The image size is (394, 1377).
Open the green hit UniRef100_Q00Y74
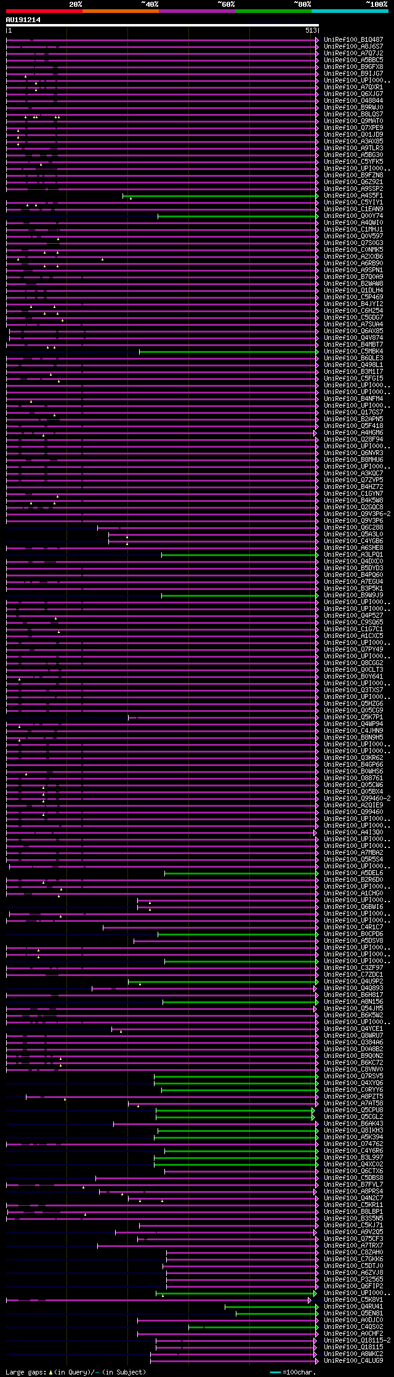click(x=353, y=216)
